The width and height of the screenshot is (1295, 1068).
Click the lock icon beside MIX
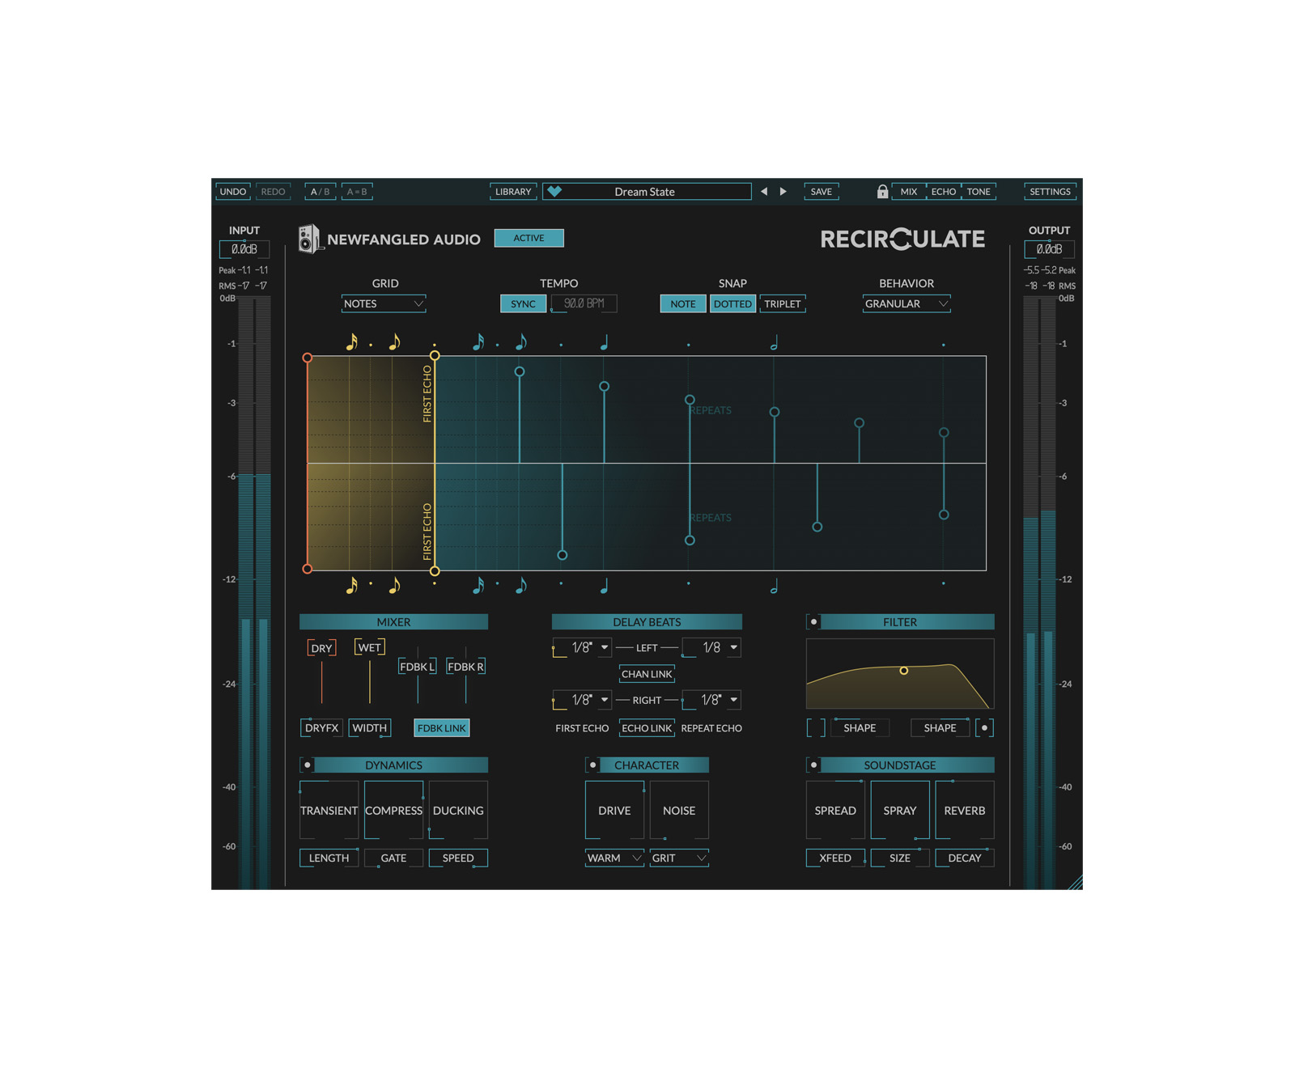[x=881, y=192]
